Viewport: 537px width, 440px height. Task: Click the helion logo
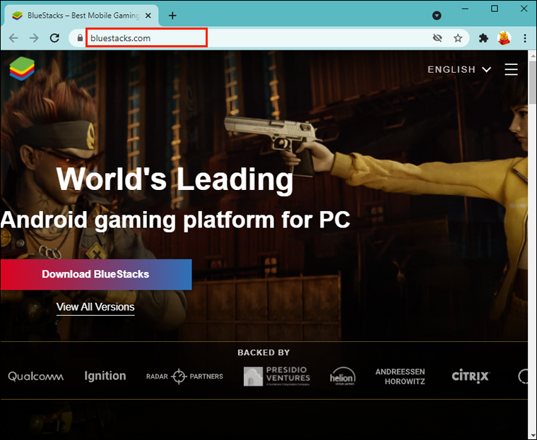point(343,376)
